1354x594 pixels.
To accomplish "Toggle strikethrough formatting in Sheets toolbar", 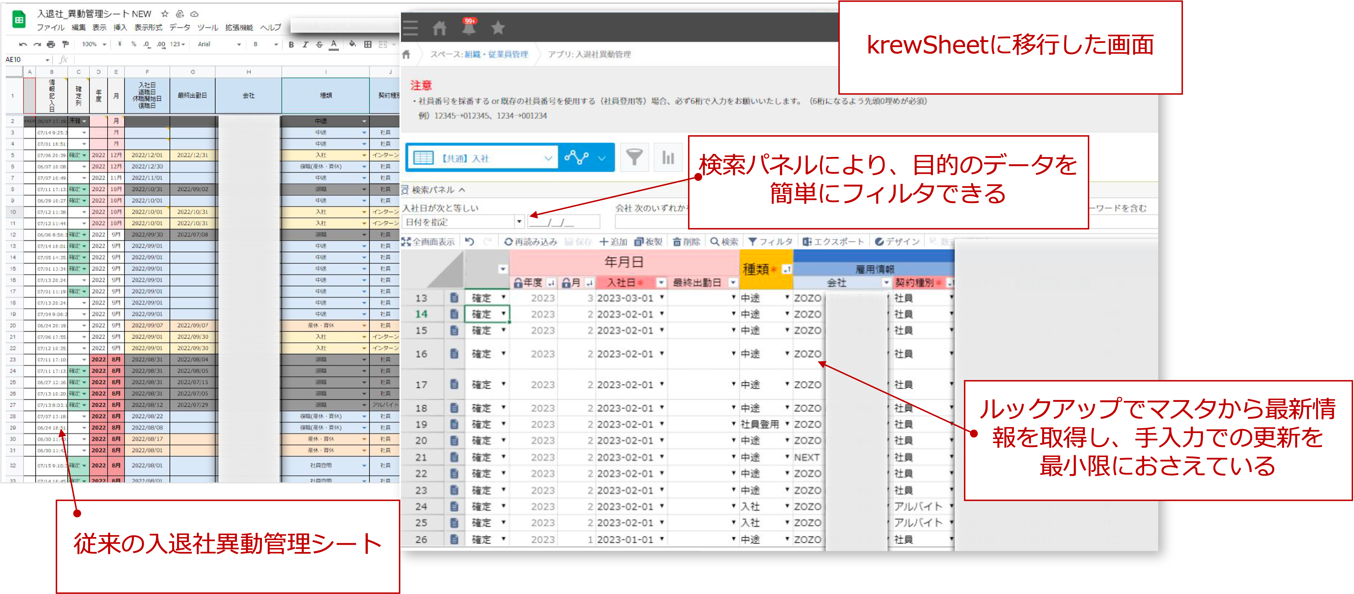I will click(319, 45).
